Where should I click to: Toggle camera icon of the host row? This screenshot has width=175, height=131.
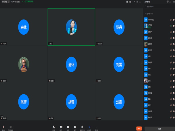click(174, 26)
